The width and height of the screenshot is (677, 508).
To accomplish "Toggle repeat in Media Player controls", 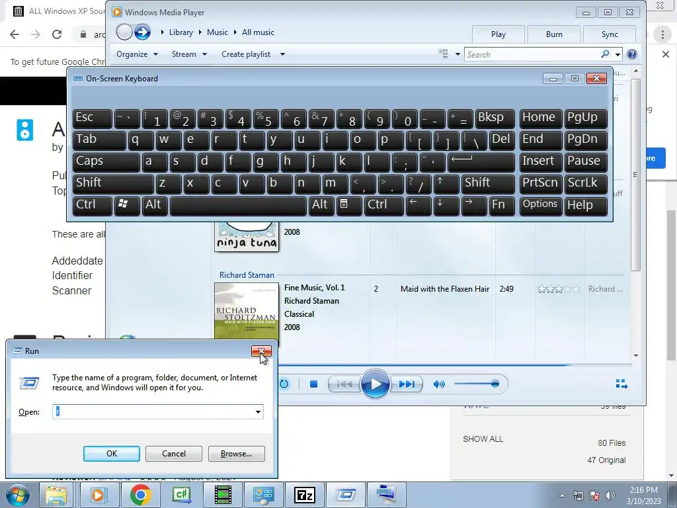I will (x=284, y=384).
